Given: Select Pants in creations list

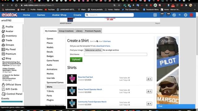Looking at the screenshot, I should [x=49, y=96].
